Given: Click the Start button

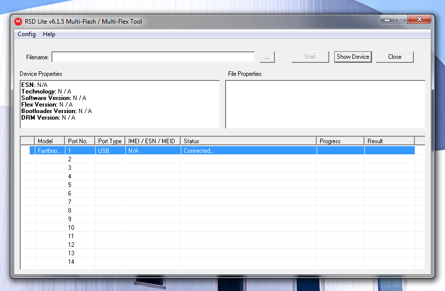Looking at the screenshot, I should pos(310,57).
